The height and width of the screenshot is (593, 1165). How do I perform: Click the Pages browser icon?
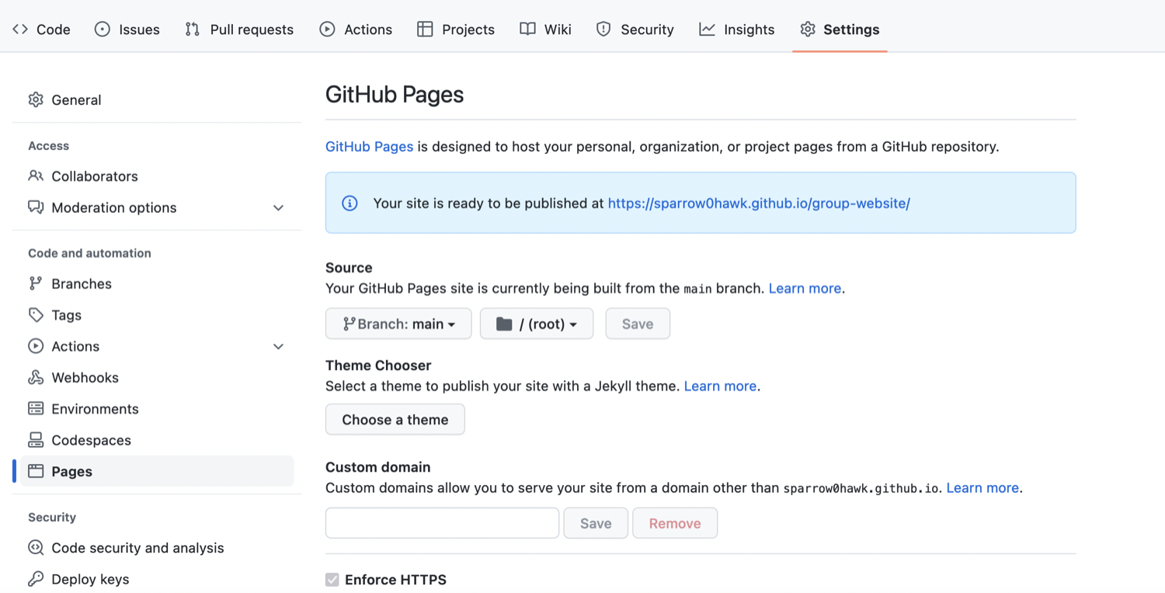click(x=36, y=471)
